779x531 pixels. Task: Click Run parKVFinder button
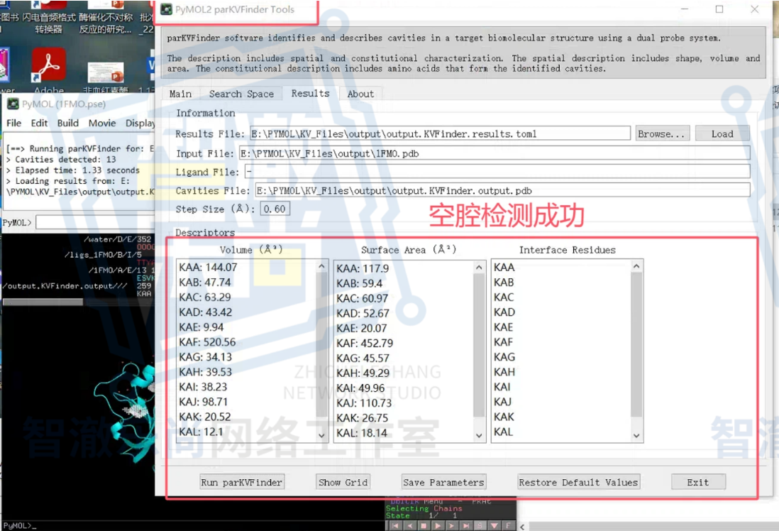tap(241, 482)
